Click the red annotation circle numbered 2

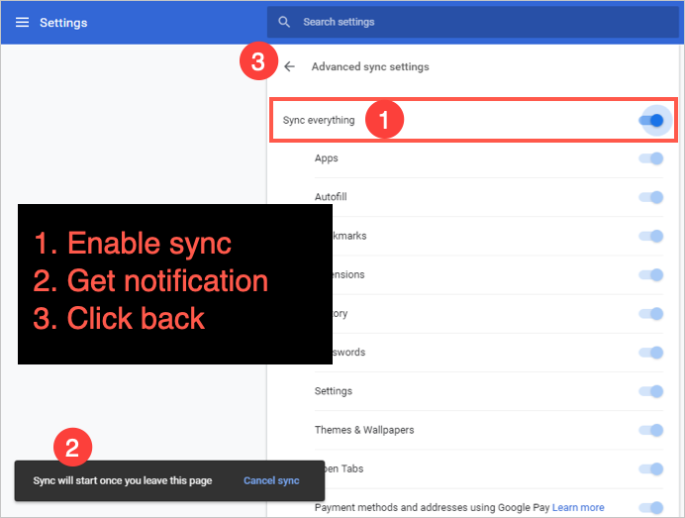tap(72, 447)
